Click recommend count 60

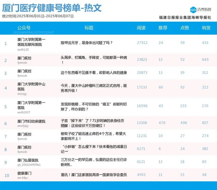tap(161, 87)
